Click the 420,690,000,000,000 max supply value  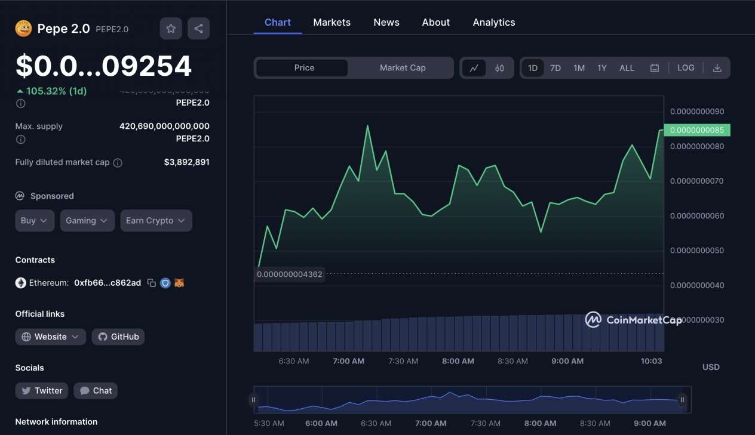coord(164,127)
